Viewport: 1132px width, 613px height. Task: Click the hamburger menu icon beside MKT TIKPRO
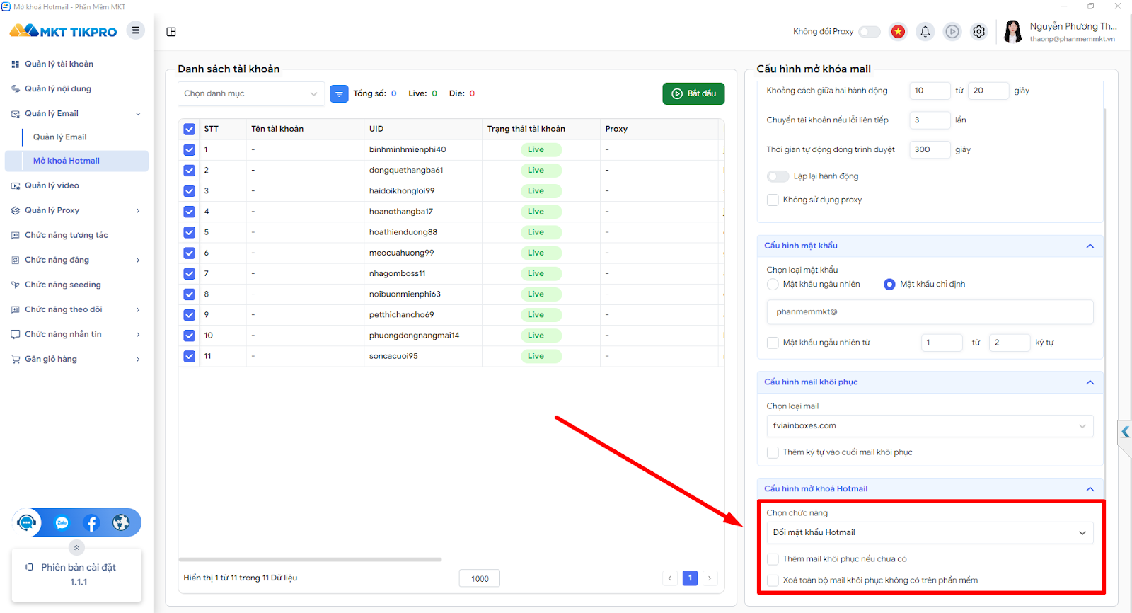coord(135,30)
